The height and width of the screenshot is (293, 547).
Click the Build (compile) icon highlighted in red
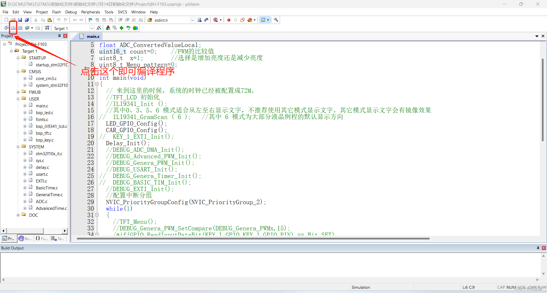(x=13, y=28)
